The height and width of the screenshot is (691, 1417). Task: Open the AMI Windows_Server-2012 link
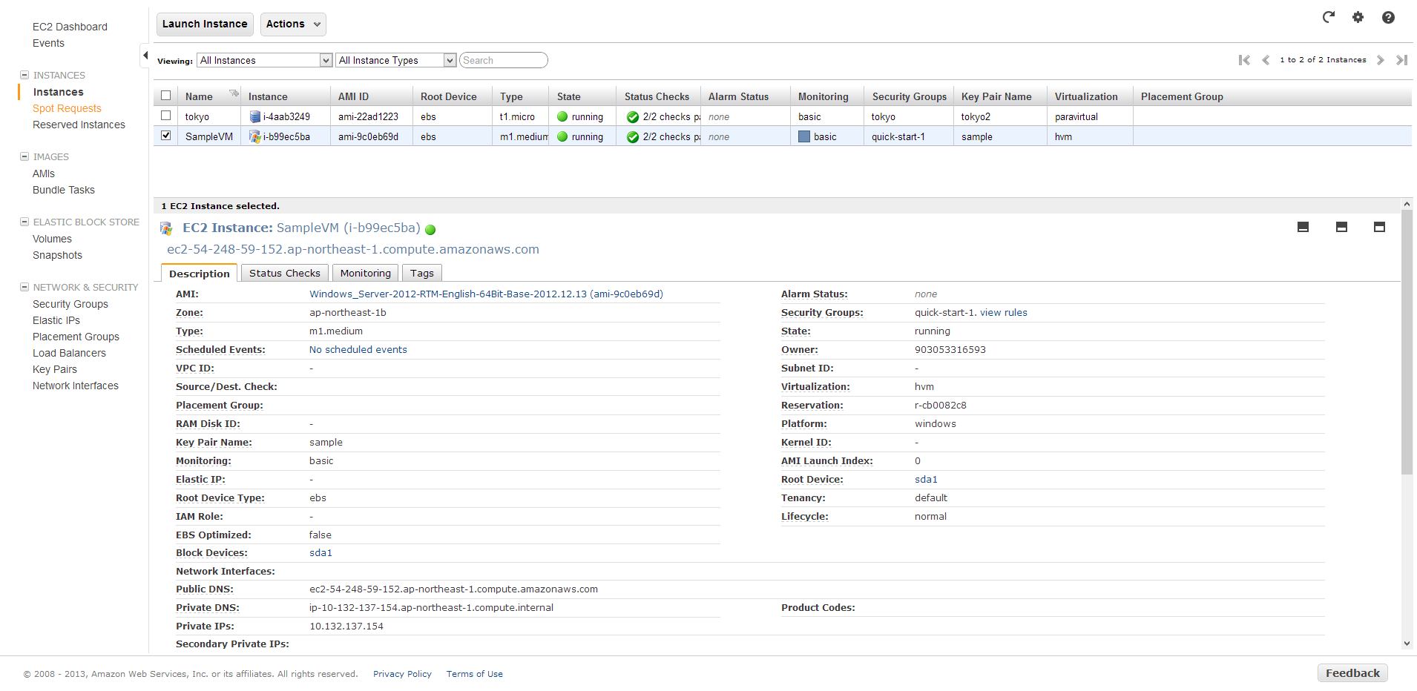[486, 294]
